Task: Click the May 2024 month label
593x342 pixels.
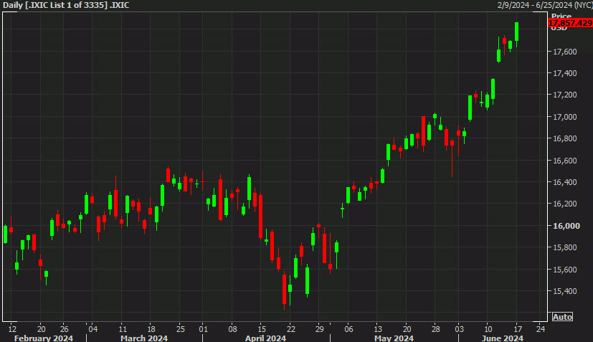Action: 394,338
